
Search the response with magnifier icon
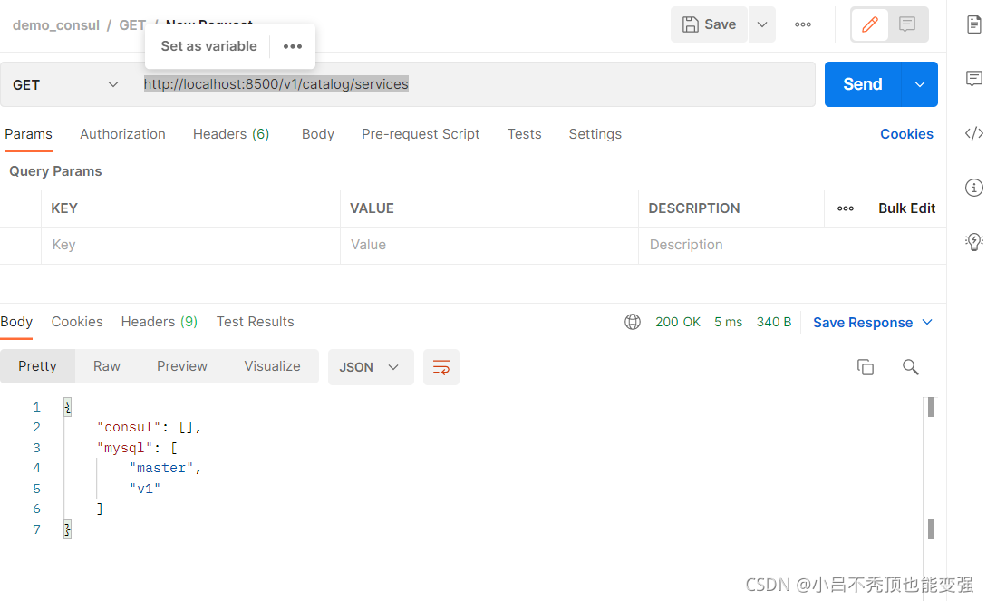(910, 367)
